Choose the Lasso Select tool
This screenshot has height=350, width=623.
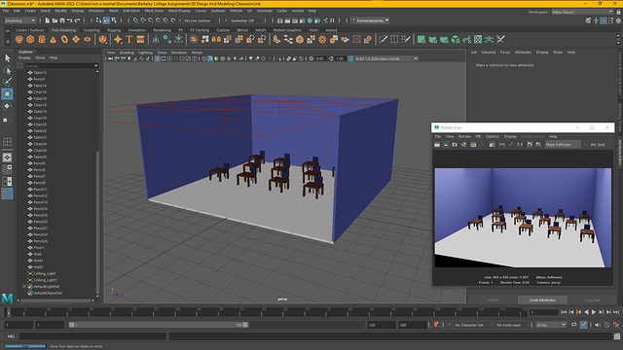[x=7, y=70]
